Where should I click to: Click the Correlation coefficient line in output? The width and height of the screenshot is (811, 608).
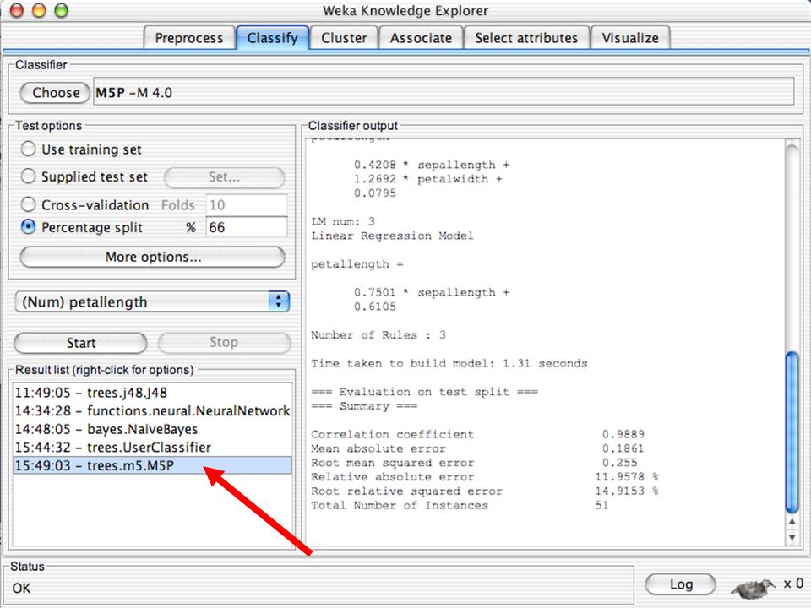point(478,434)
